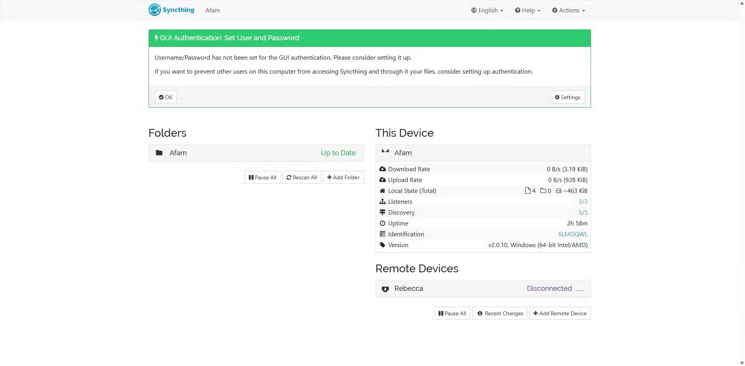Open the Help dropdown menu

(x=527, y=10)
